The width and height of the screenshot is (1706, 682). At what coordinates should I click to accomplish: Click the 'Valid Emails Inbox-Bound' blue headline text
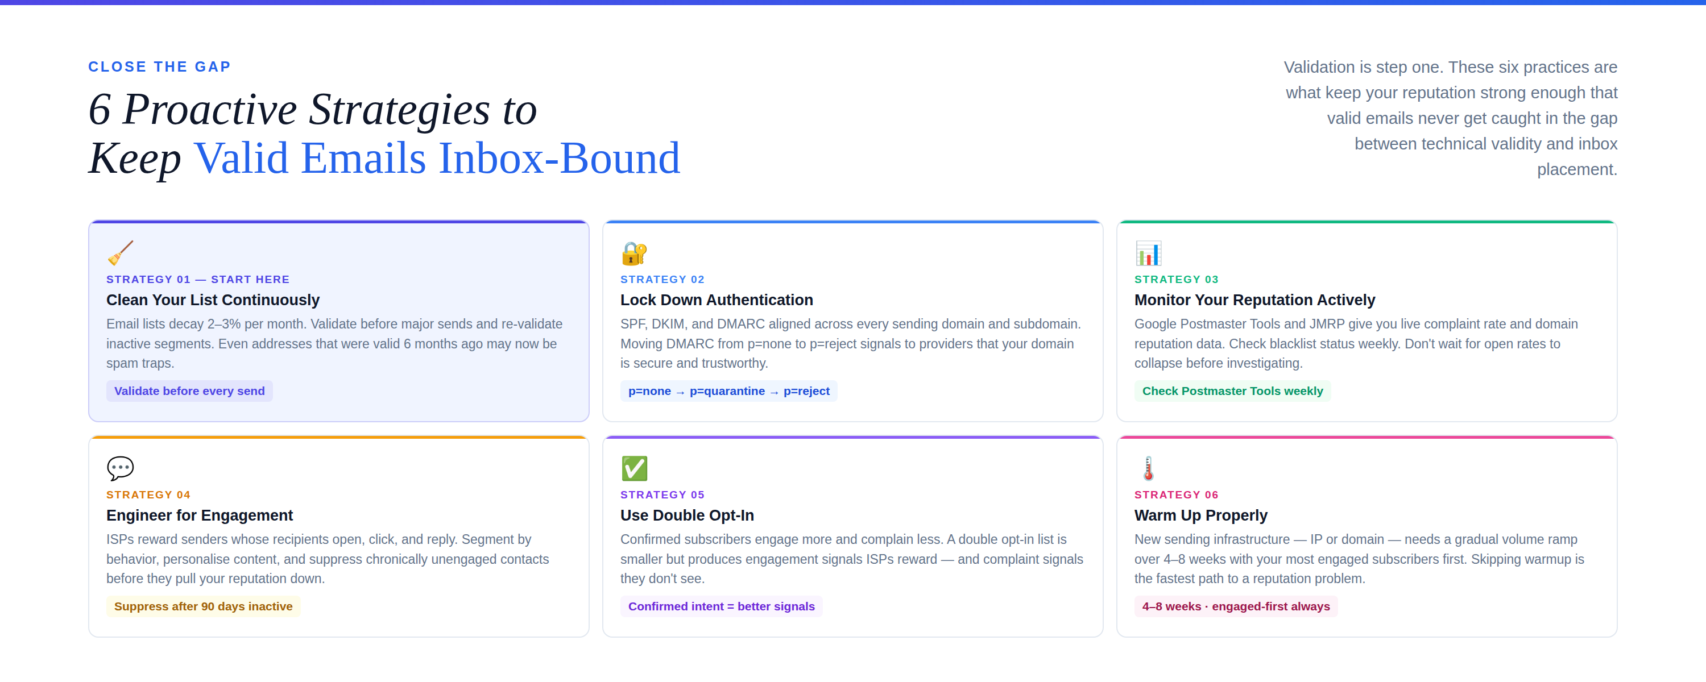[437, 158]
